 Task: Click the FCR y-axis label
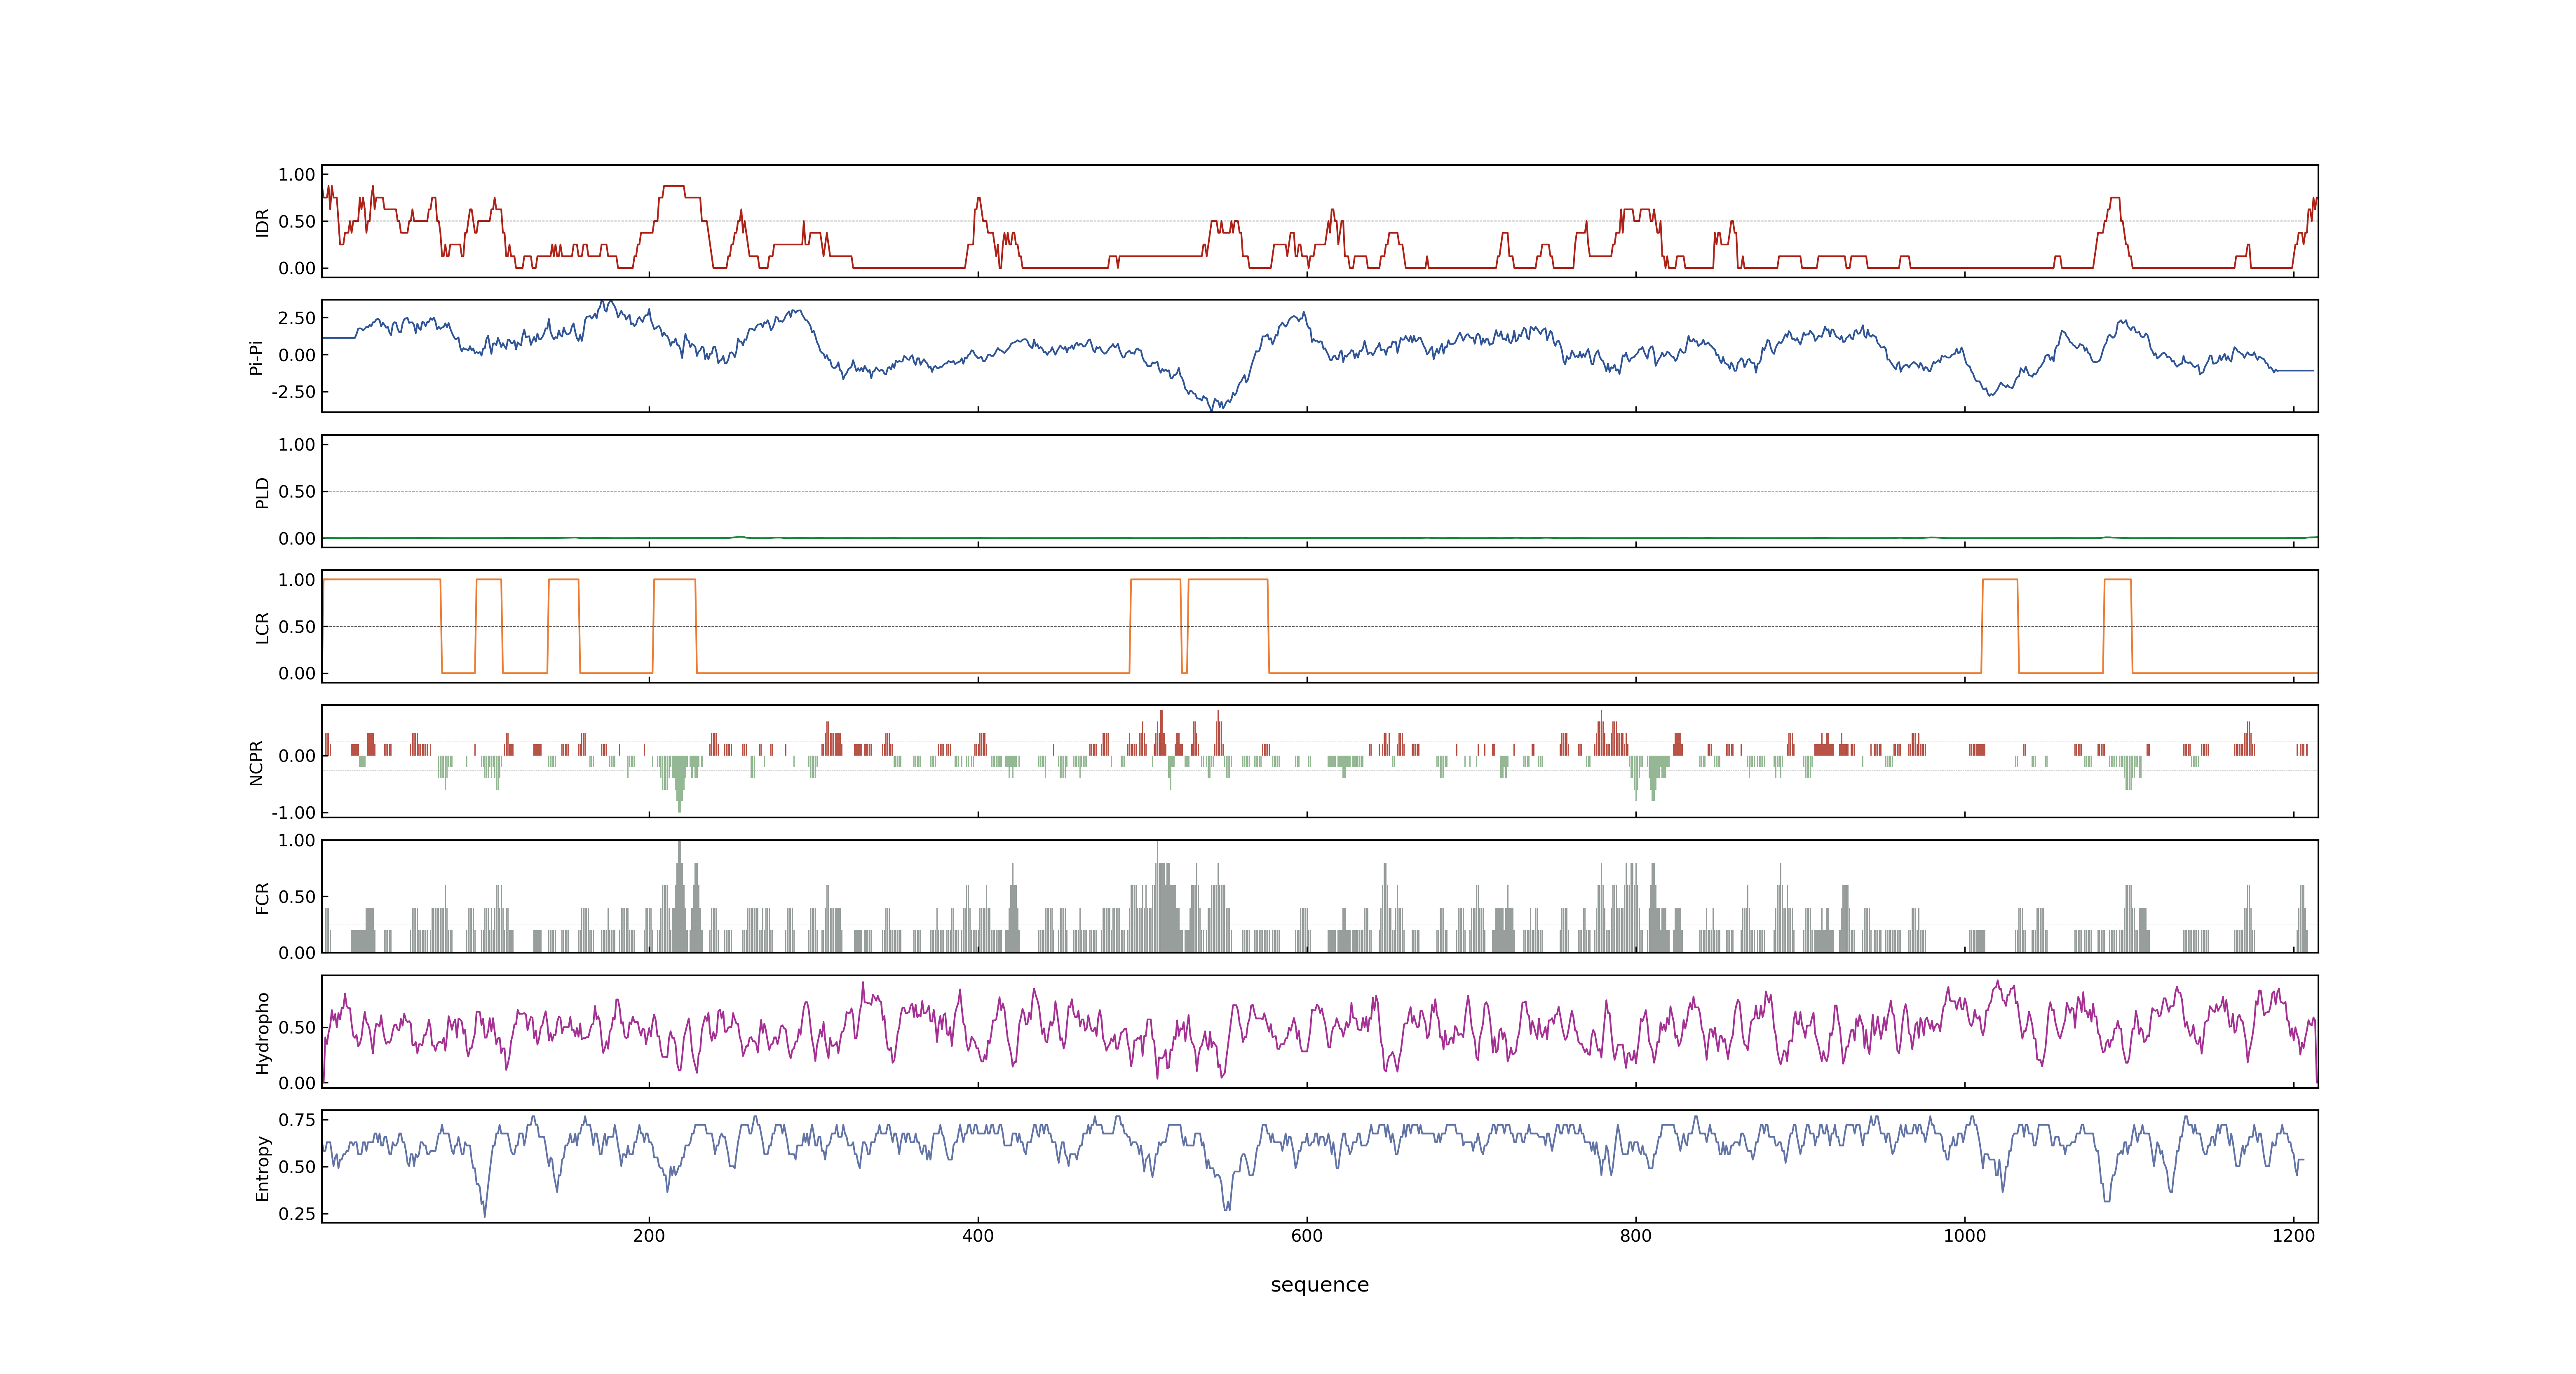262,898
